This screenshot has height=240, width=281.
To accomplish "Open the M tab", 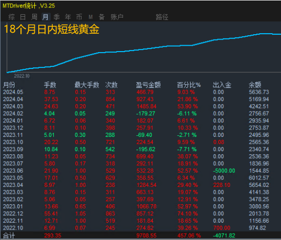I will tap(91, 17).
